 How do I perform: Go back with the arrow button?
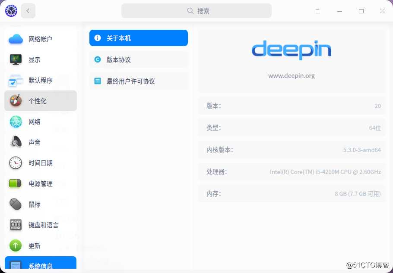tap(28, 11)
